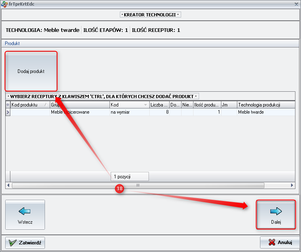Select the 'Meble tapicerowane' cell
Viewport: 301px width, 252px height.
pyautogui.click(x=80, y=112)
